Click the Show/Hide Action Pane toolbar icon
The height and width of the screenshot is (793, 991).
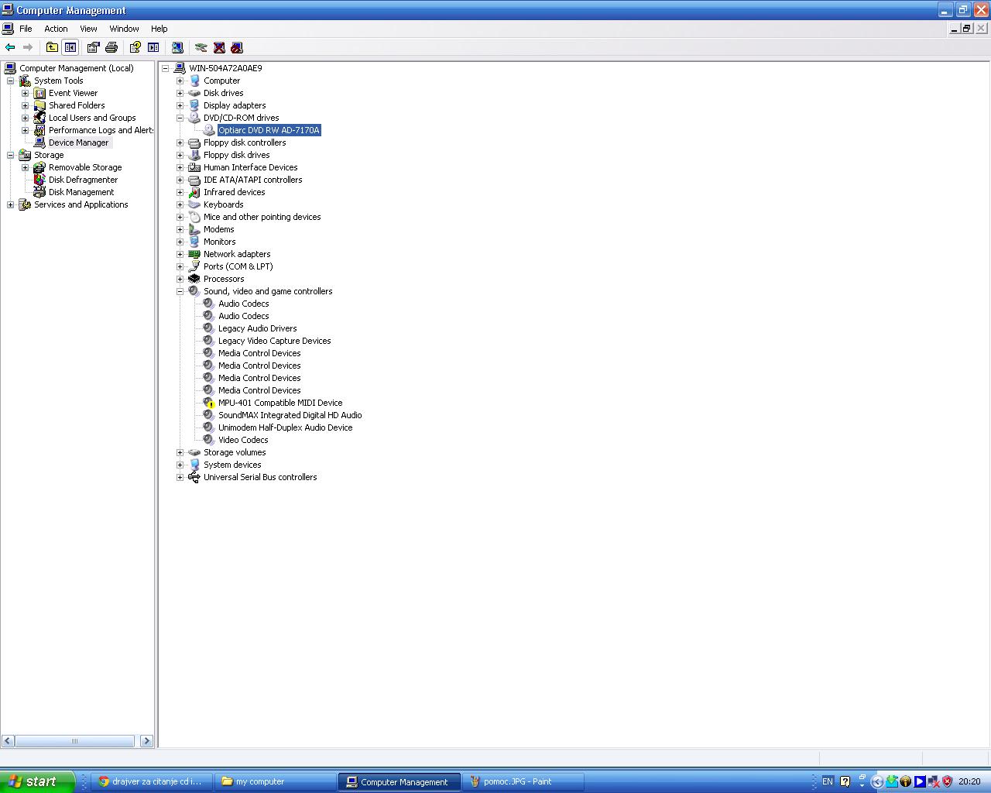click(153, 47)
